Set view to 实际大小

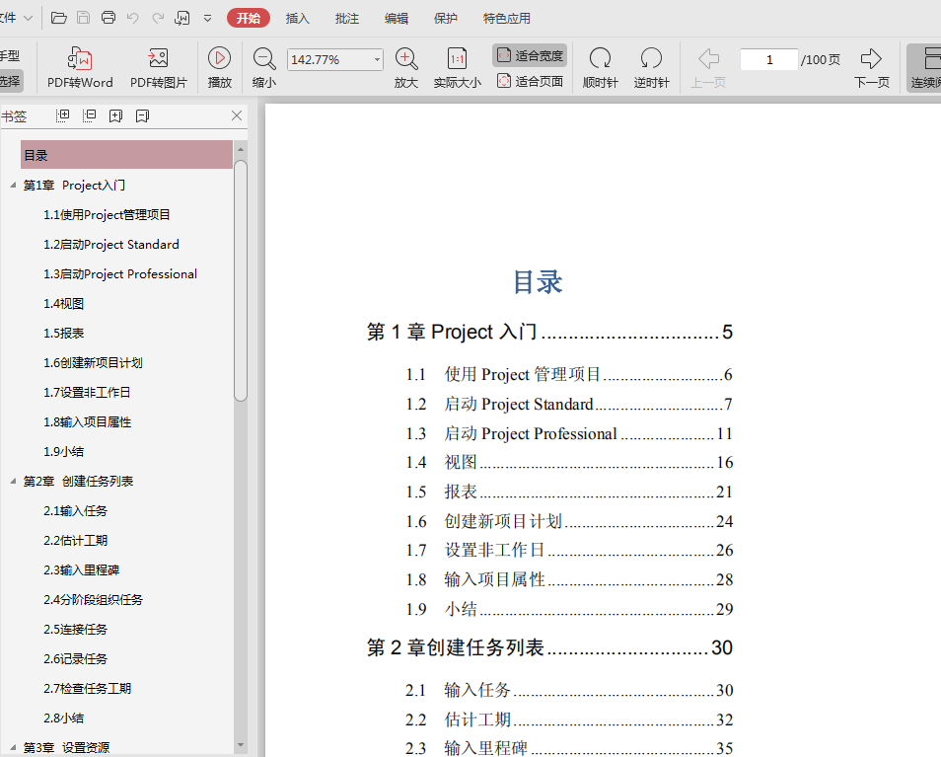(x=458, y=68)
